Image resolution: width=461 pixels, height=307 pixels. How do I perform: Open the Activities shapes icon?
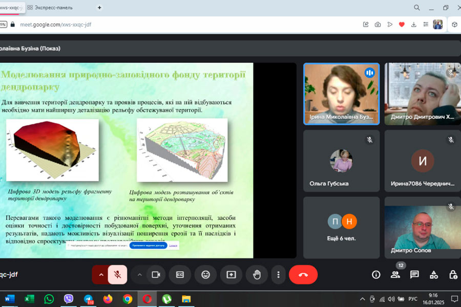[434, 275]
